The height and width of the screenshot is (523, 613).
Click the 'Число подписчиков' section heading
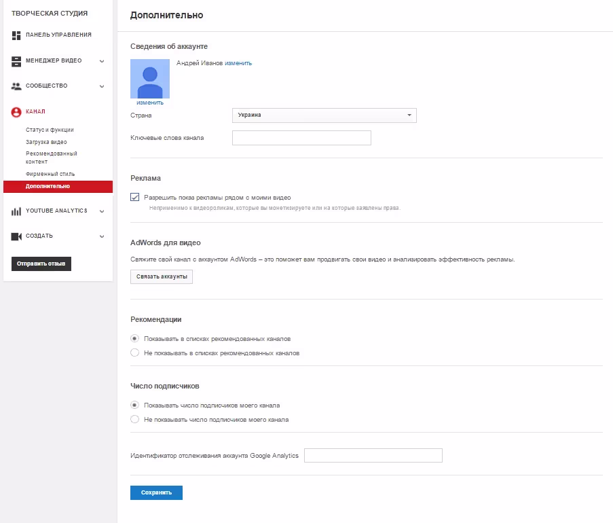(164, 386)
